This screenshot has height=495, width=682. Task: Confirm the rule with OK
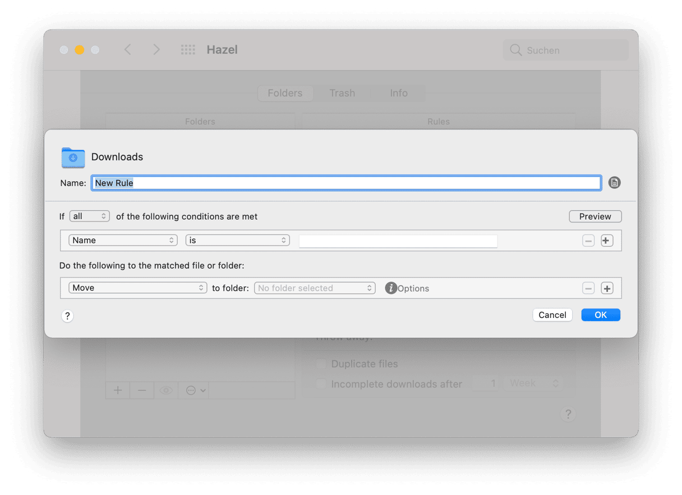click(x=601, y=315)
